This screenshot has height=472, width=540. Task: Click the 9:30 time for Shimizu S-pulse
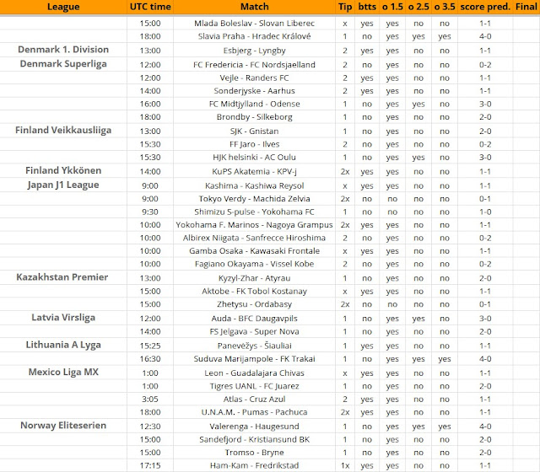150,212
